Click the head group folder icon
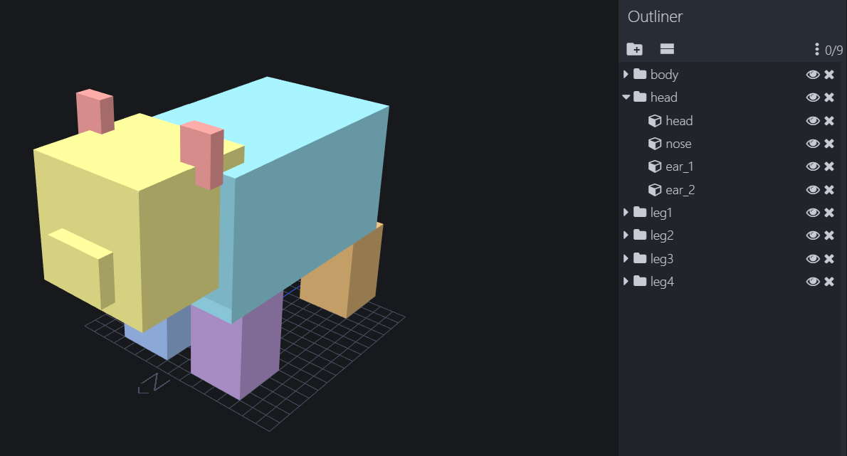847x456 pixels. tap(640, 97)
